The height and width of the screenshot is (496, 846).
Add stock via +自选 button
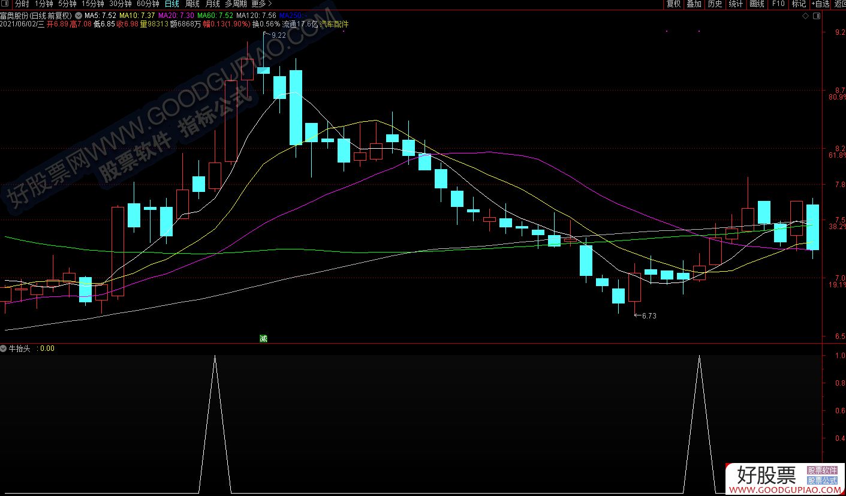[x=820, y=4]
